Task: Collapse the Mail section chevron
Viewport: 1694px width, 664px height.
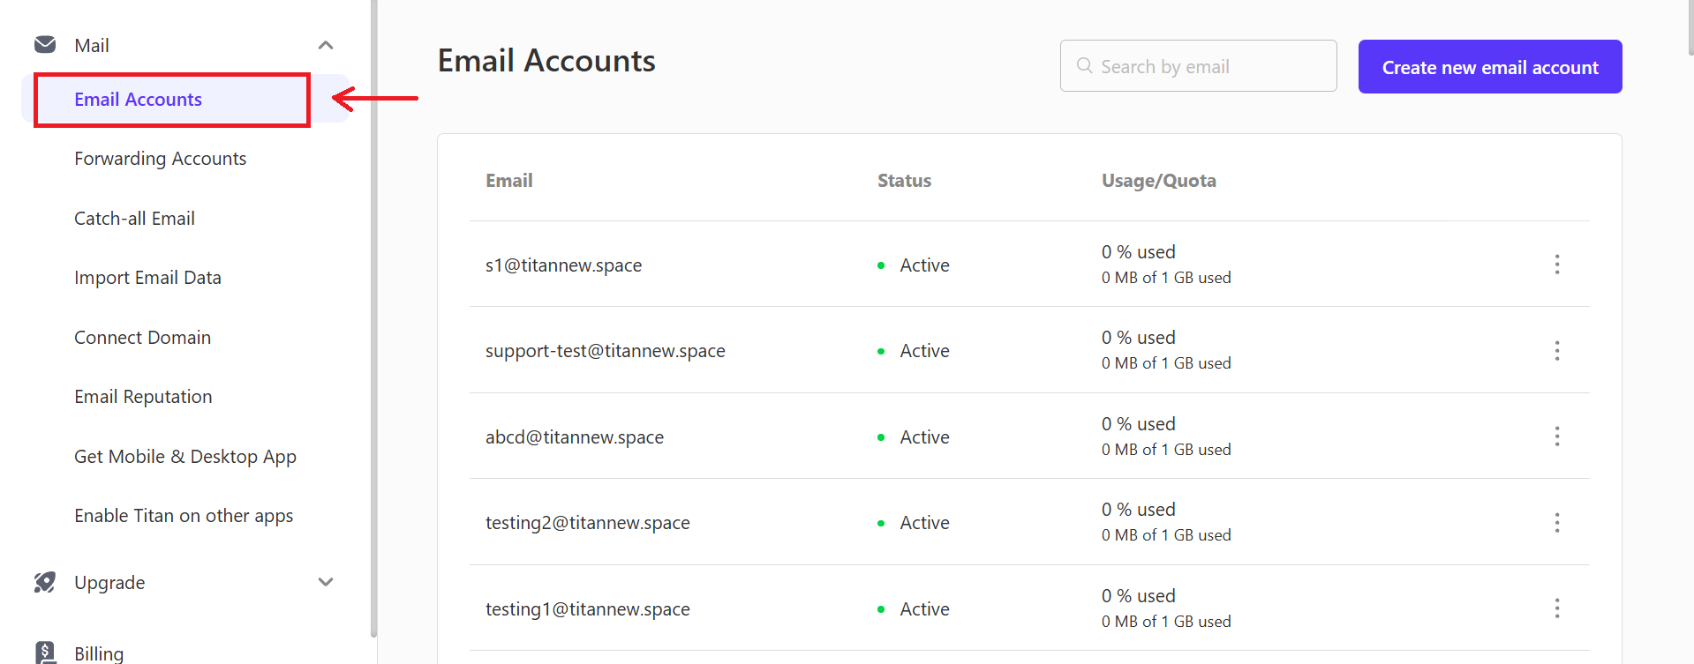Action: [326, 45]
